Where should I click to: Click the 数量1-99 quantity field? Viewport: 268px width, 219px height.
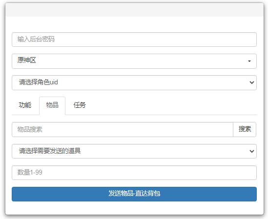click(x=134, y=173)
